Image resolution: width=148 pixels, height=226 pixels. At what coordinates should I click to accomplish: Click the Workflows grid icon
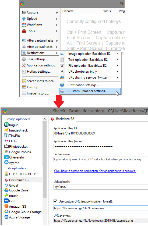coord(24,25)
